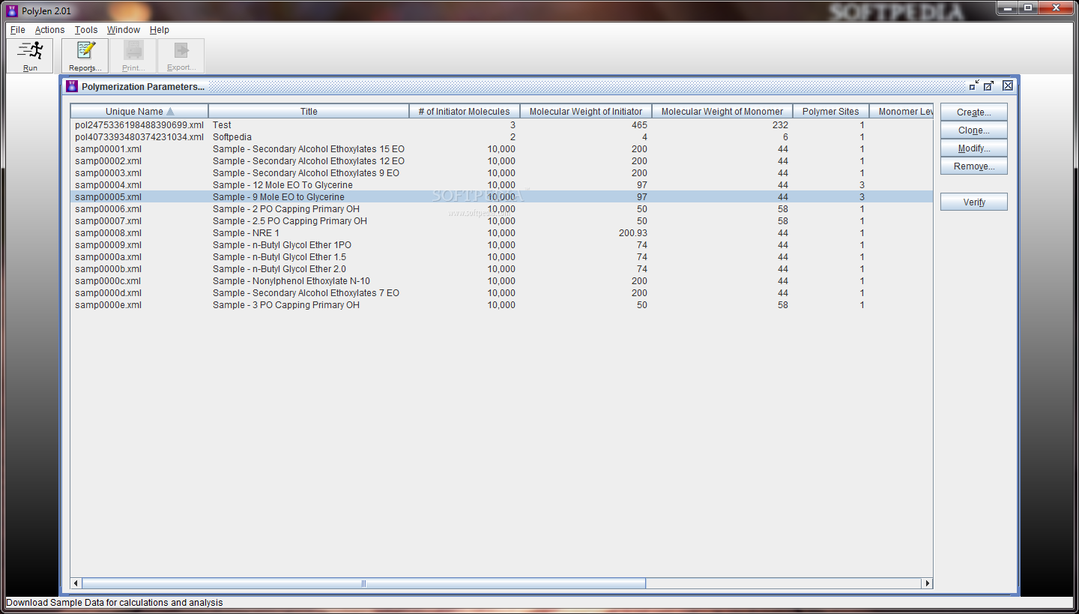Click the title 'Softpedia' in the table
The height and width of the screenshot is (614, 1079).
pos(232,137)
